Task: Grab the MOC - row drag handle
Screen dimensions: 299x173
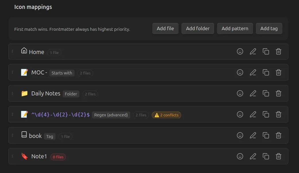Action: [12, 72]
